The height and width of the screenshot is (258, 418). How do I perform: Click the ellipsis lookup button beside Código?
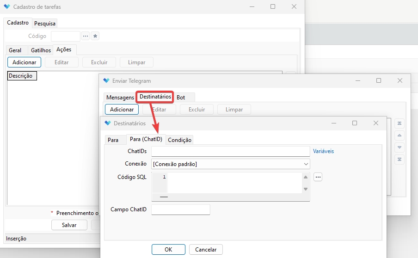click(x=86, y=36)
